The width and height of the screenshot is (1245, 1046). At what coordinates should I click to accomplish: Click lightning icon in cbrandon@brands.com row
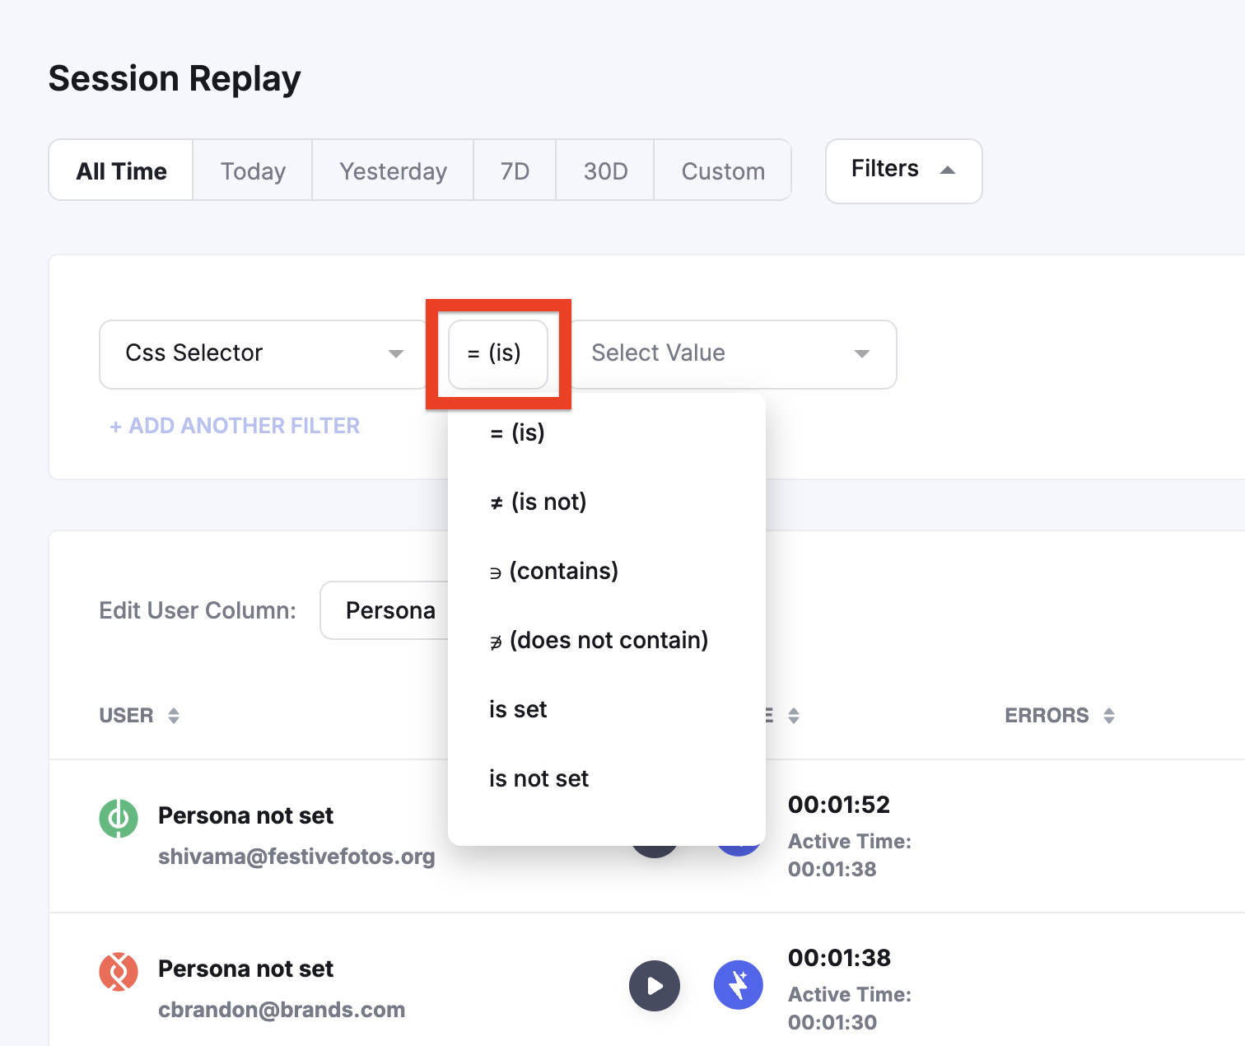pos(738,985)
